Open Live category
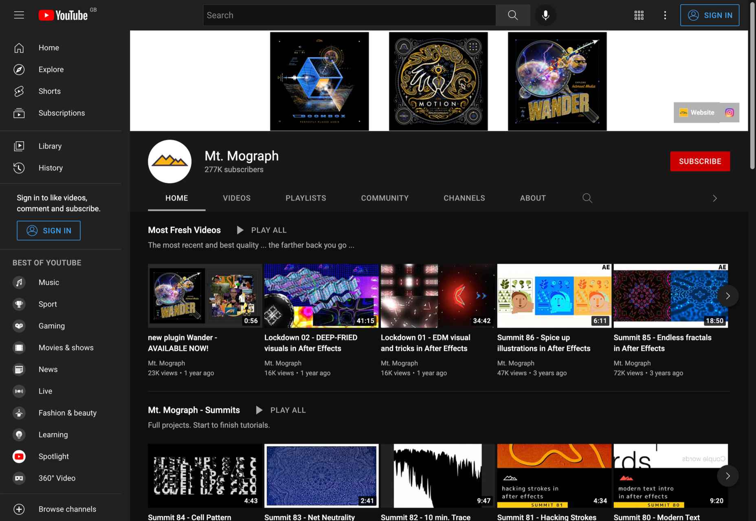This screenshot has width=756, height=521. (61, 391)
